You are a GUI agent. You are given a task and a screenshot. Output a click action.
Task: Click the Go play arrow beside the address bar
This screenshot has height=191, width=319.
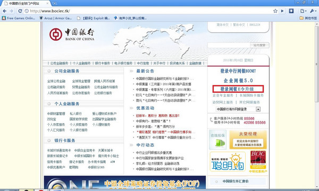(282, 11)
